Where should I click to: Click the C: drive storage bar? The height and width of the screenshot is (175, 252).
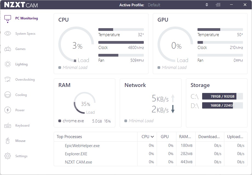point(222,96)
